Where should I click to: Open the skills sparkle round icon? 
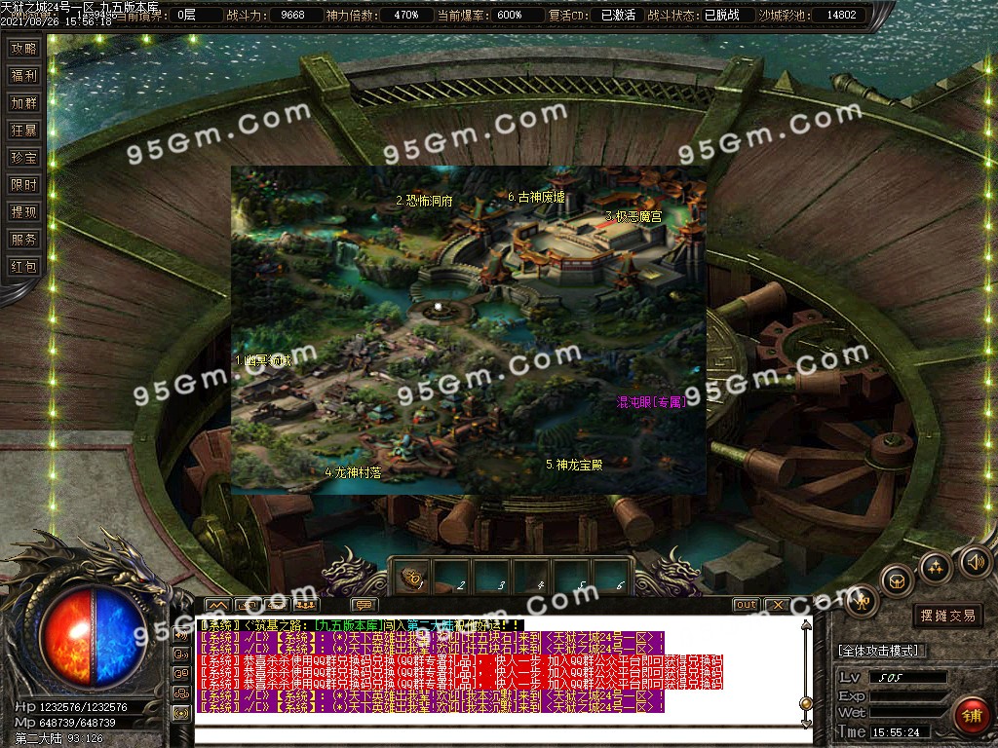pyautogui.click(x=935, y=568)
